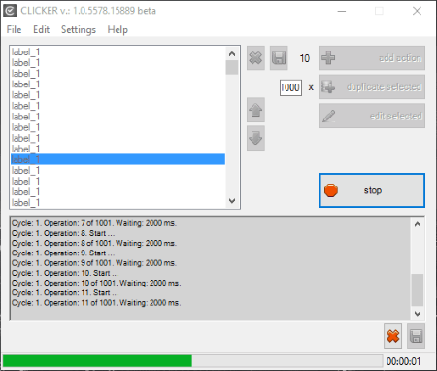Click log line 'Operation: 11. Start ...'
This screenshot has height=371, width=437.
pos(65,293)
